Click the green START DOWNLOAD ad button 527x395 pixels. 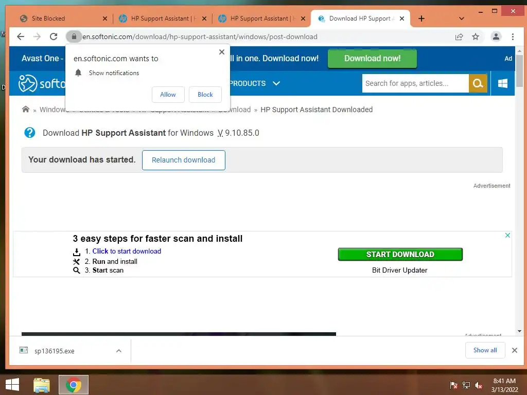[400, 254]
